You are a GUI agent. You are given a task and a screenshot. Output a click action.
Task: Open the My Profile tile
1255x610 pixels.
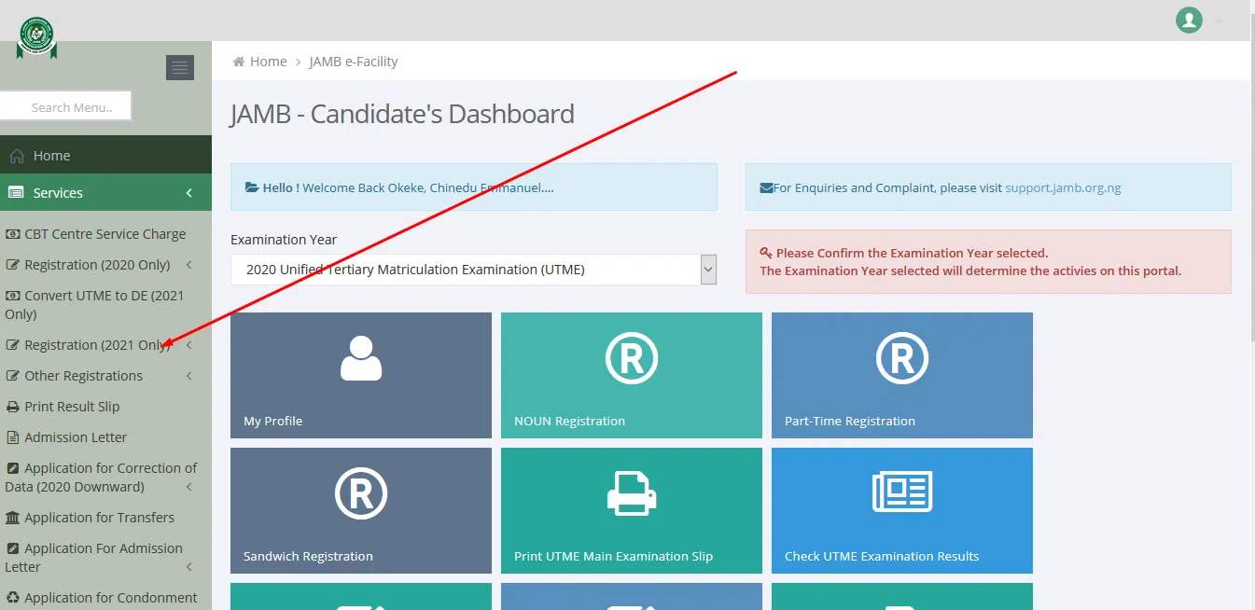coord(361,375)
